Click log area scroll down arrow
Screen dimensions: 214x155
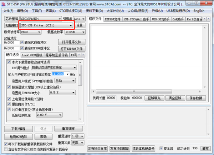point(208,134)
